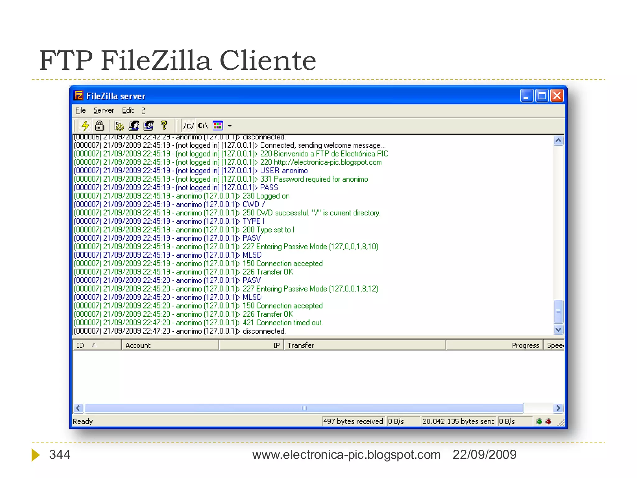Click the received speed '0 B/s' status entry
Image resolution: width=637 pixels, height=478 pixels.
403,421
